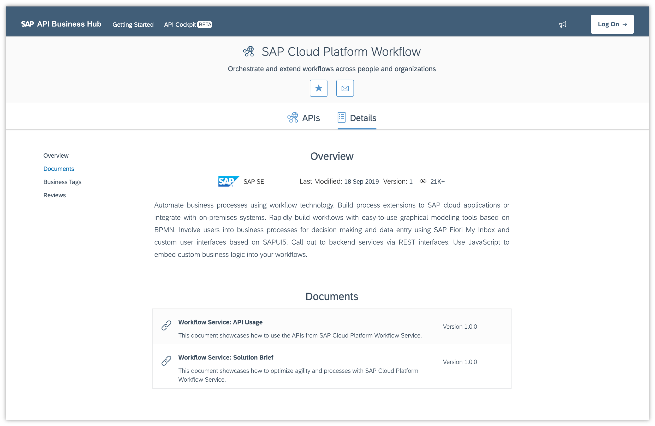Switch to the Details tab
Image resolution: width=655 pixels, height=426 pixels.
[x=363, y=118]
